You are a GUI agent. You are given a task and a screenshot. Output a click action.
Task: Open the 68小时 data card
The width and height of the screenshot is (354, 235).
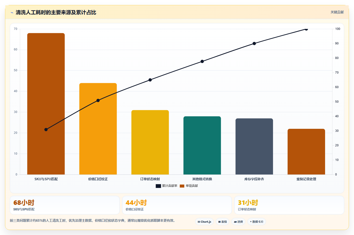pos(65,205)
